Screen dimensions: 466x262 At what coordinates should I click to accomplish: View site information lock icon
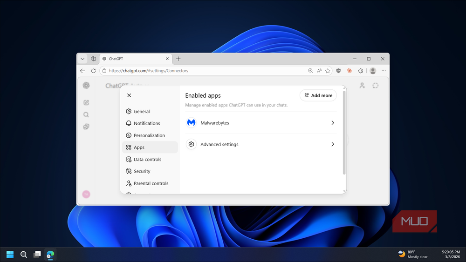(104, 71)
